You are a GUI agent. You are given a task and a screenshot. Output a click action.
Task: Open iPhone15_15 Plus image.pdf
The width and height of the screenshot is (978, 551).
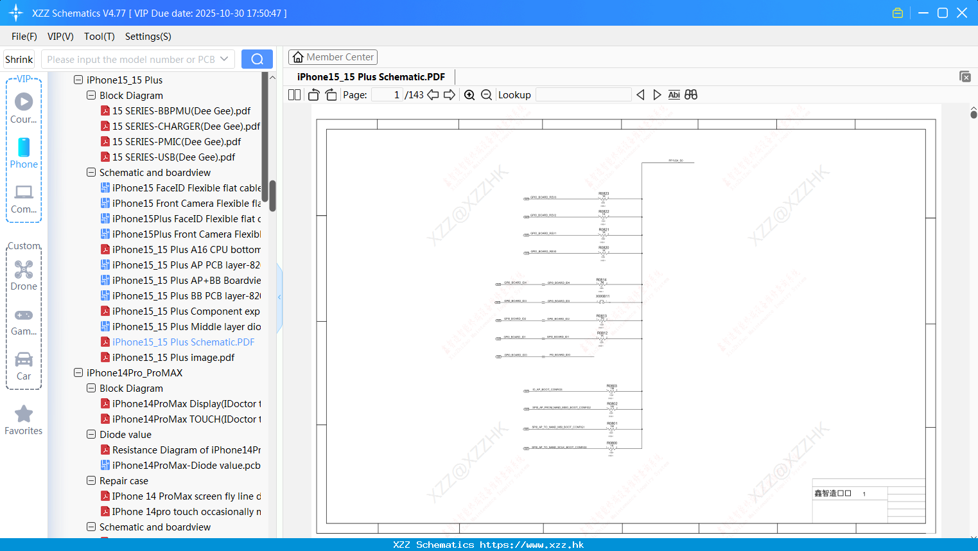(x=168, y=357)
